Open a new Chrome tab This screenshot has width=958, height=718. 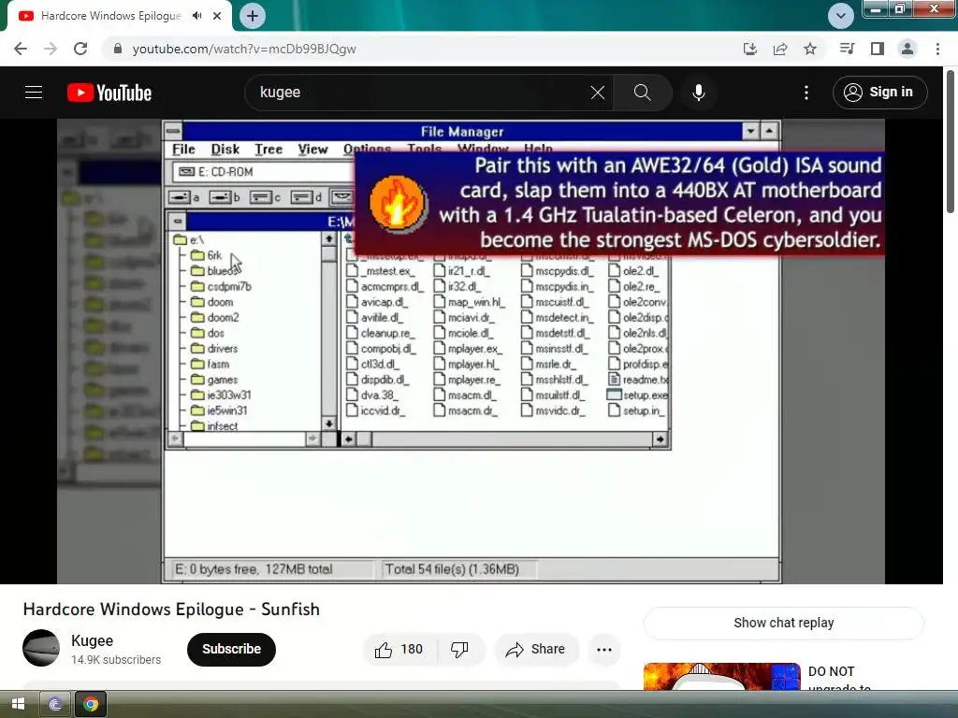click(x=253, y=16)
